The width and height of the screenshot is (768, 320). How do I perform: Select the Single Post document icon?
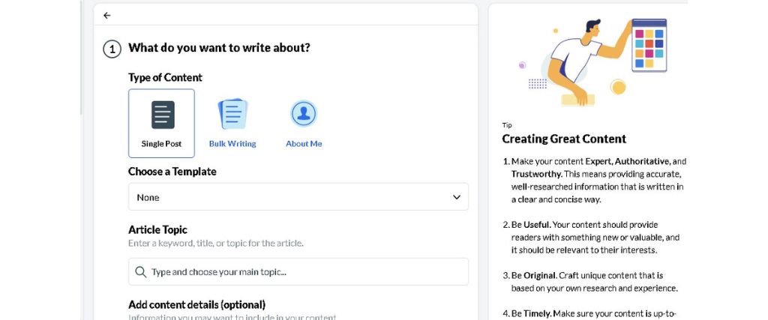coord(162,115)
